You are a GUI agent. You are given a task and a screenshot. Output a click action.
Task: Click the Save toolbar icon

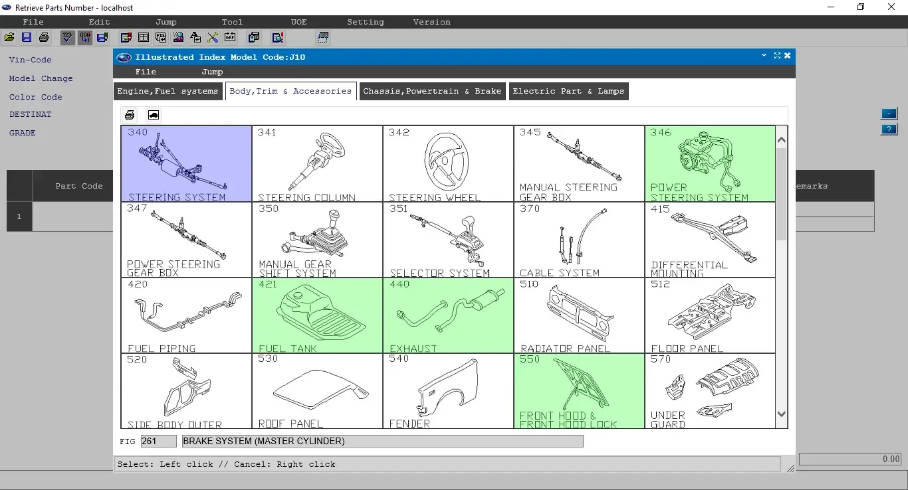click(27, 37)
